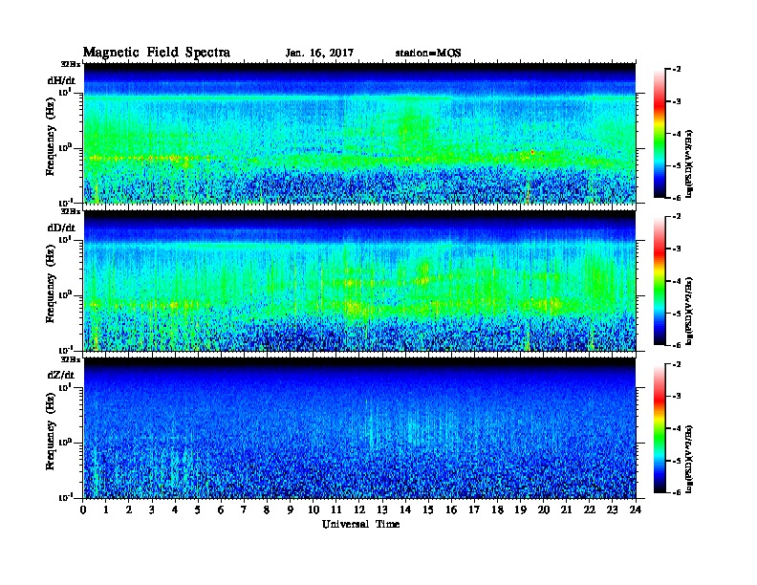The width and height of the screenshot is (757, 585).
Task: Click the dZ/dt panel label
Action: click(61, 375)
